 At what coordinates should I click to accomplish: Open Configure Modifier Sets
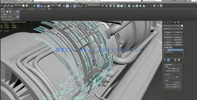(x=179, y=60)
